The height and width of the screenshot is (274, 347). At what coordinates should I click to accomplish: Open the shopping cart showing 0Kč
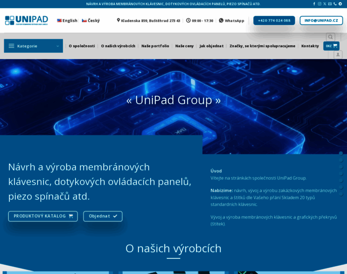click(x=331, y=46)
